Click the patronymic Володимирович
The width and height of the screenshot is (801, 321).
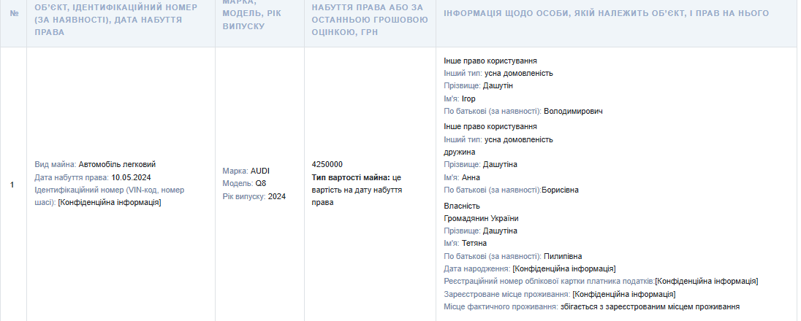click(x=573, y=111)
